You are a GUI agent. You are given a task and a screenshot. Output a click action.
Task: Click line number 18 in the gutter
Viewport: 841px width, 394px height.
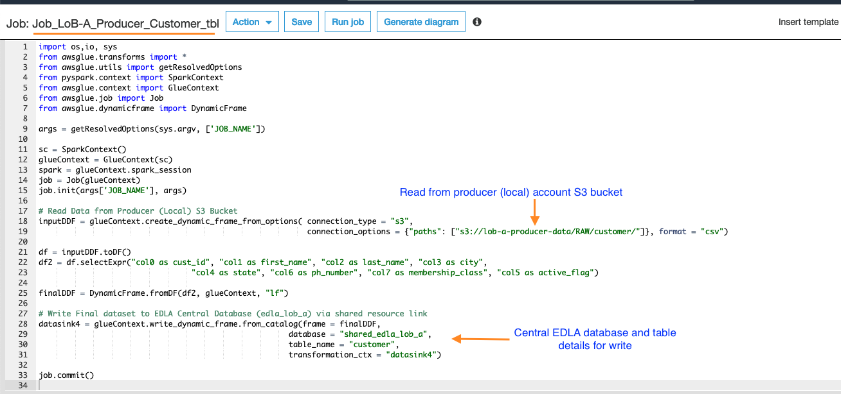point(23,221)
